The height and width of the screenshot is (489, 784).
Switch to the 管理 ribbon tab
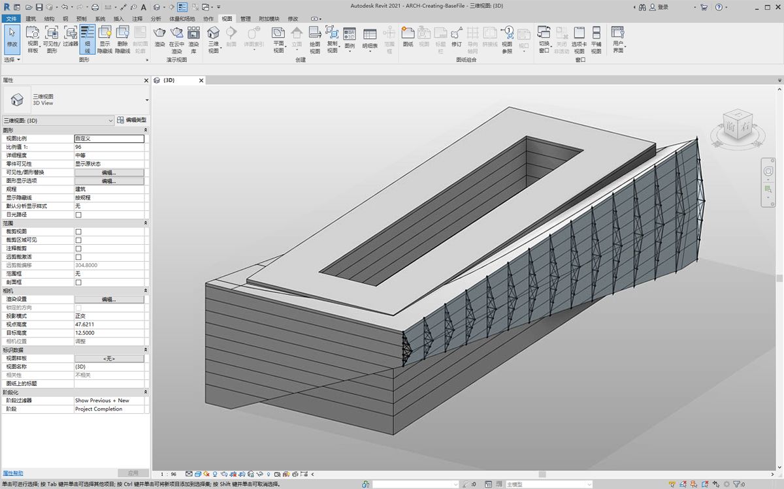tap(245, 19)
